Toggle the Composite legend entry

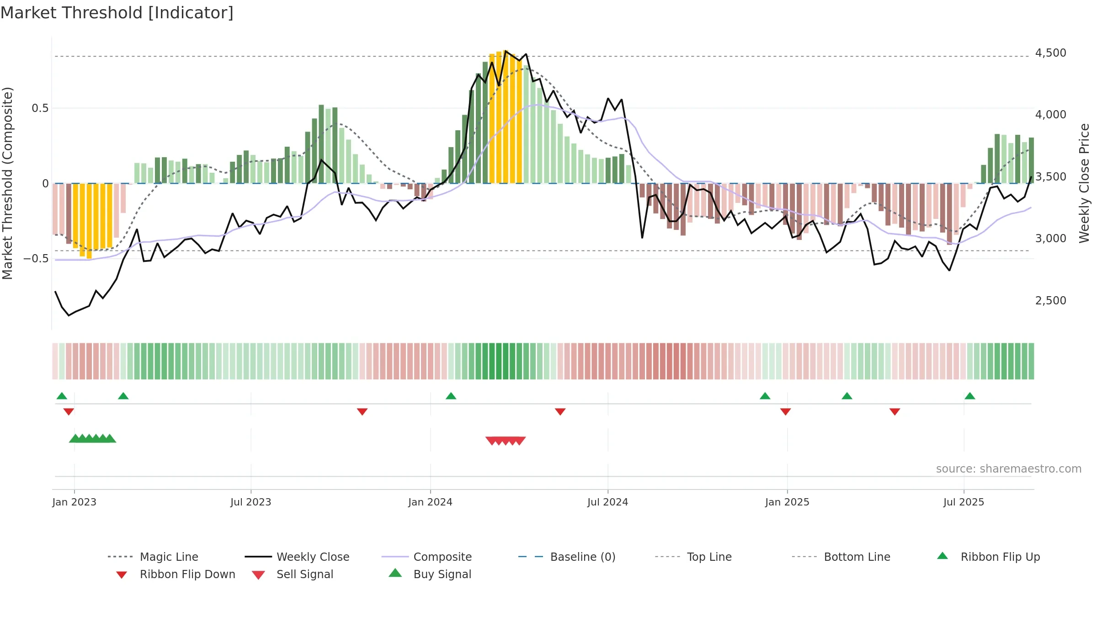pos(426,557)
